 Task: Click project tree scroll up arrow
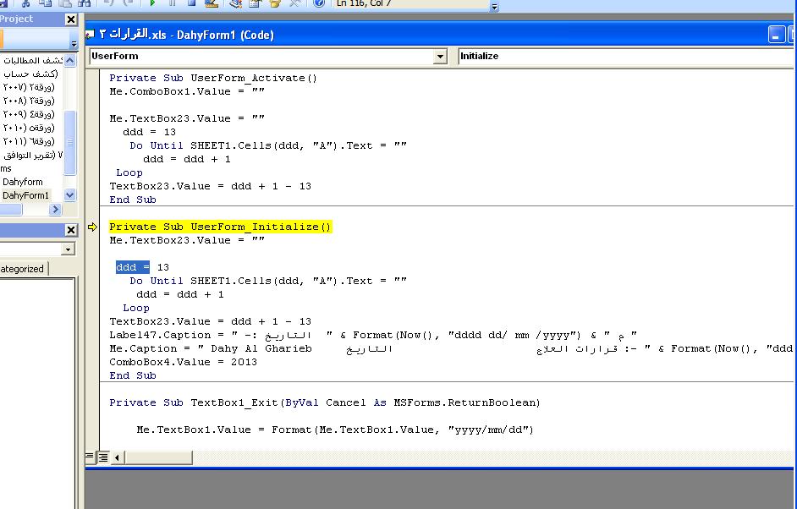click(x=70, y=60)
